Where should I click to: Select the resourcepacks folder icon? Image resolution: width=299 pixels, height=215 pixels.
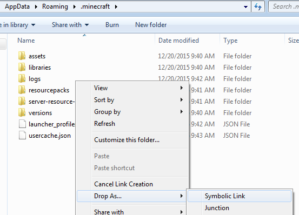tap(22, 90)
